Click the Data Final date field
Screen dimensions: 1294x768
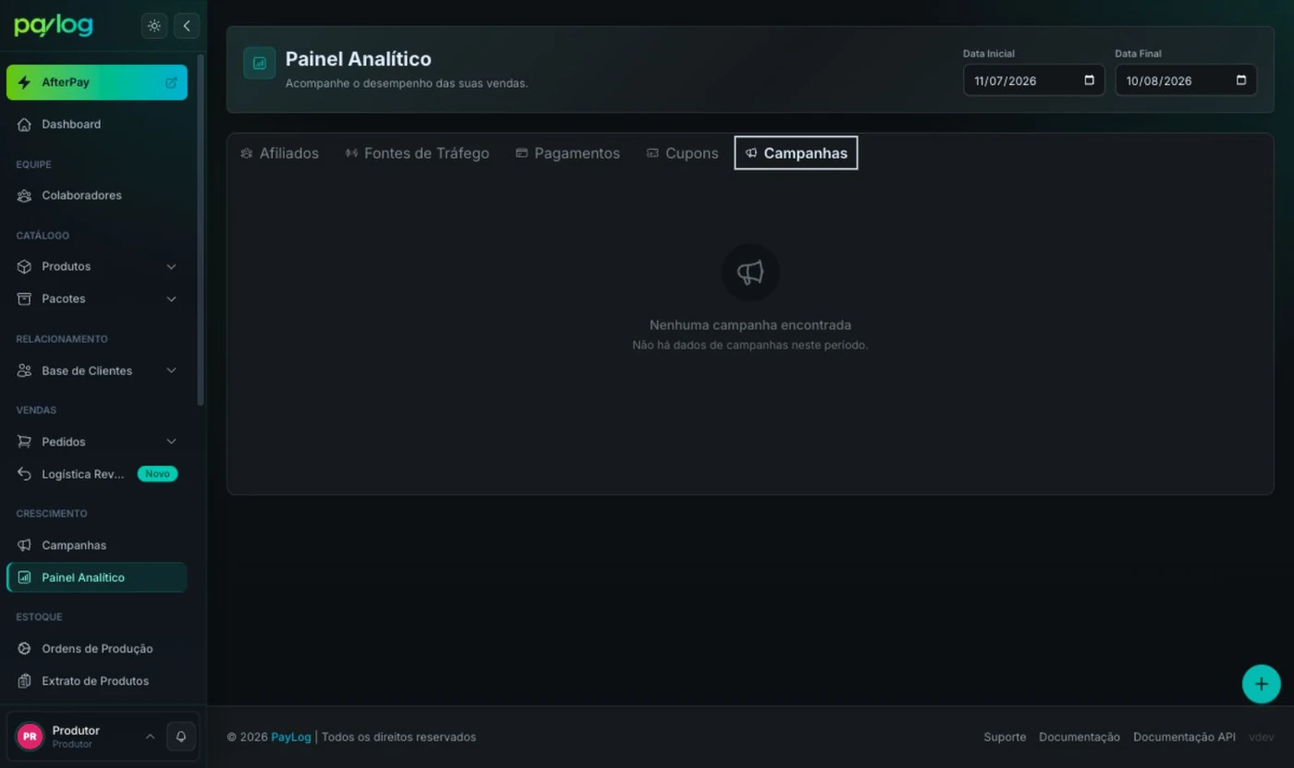coord(1186,80)
